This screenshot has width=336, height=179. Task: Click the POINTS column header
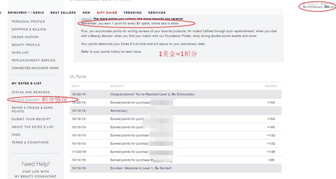(271, 86)
